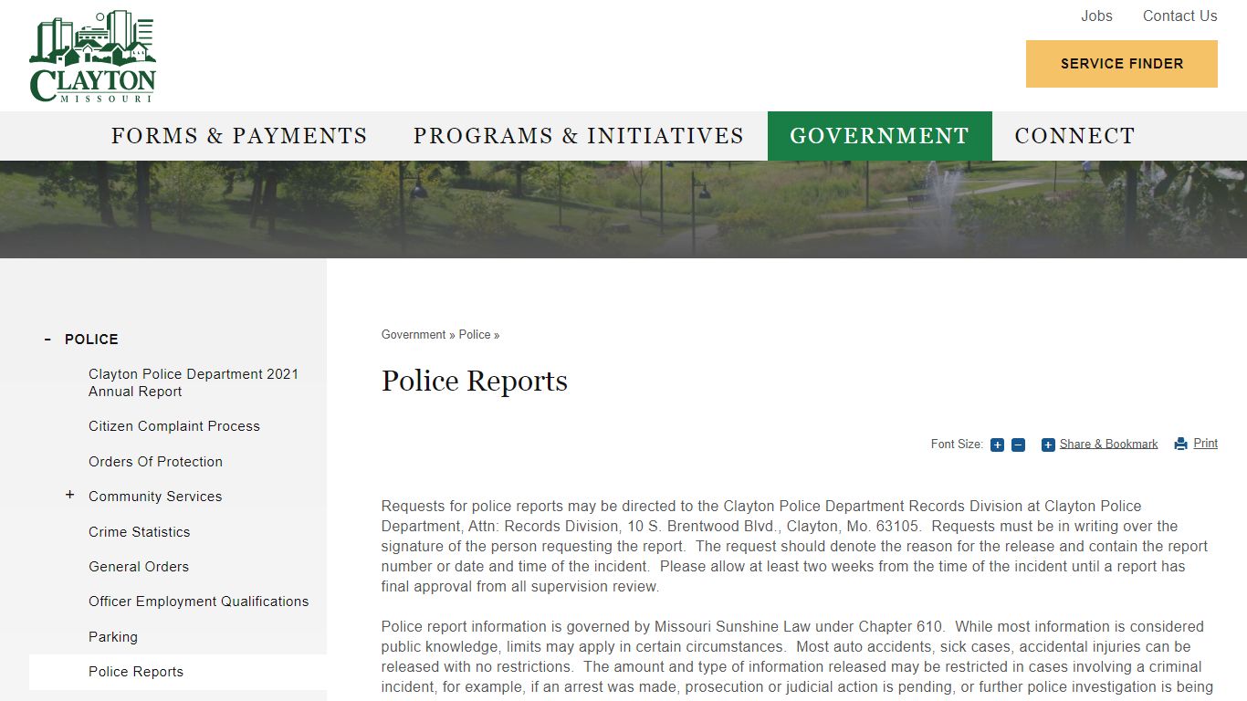Open General Orders page
1247x701 pixels.
(x=139, y=567)
